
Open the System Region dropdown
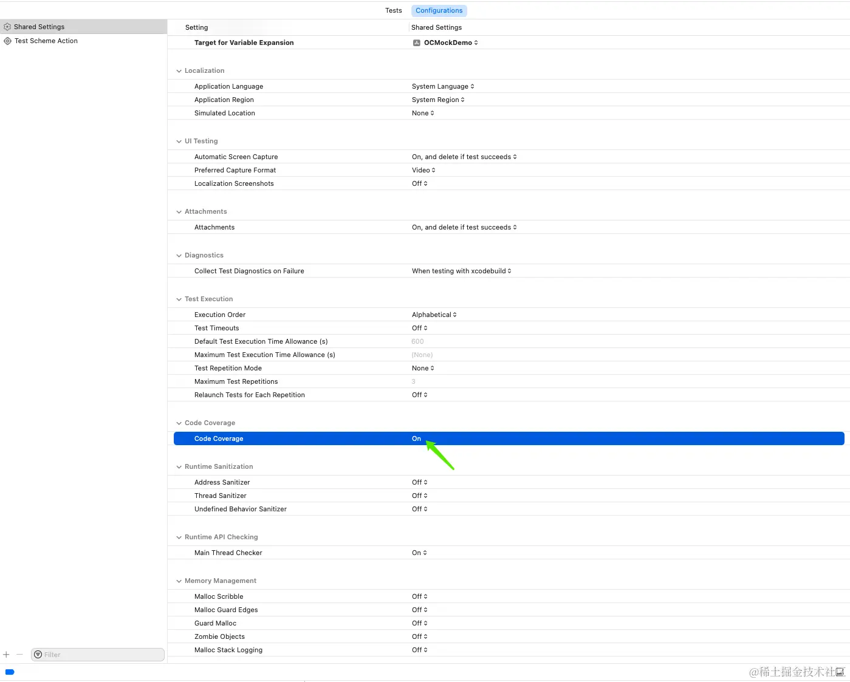438,100
